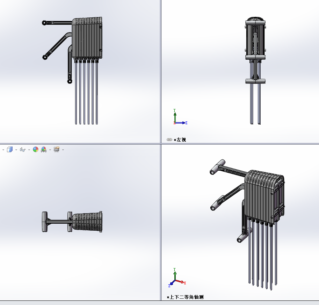Toggle the linked views chain icon
Screen dimensions: 319x305
(169, 140)
